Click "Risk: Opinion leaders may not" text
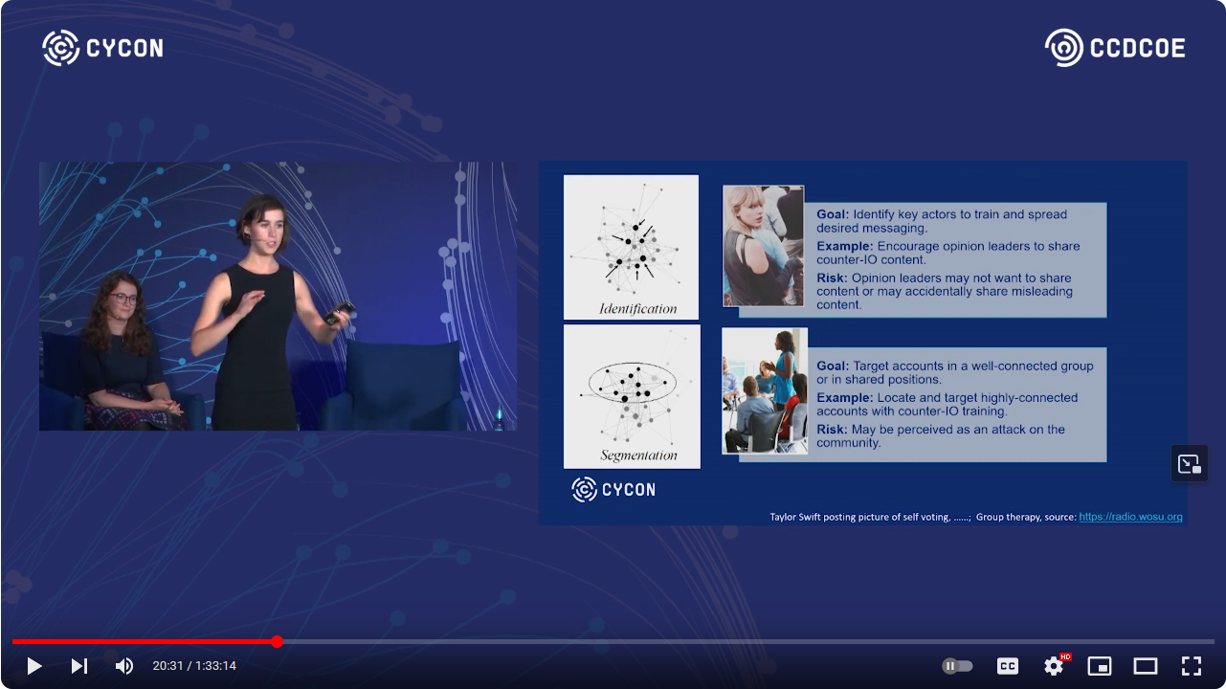The image size is (1226, 689). coord(945,291)
